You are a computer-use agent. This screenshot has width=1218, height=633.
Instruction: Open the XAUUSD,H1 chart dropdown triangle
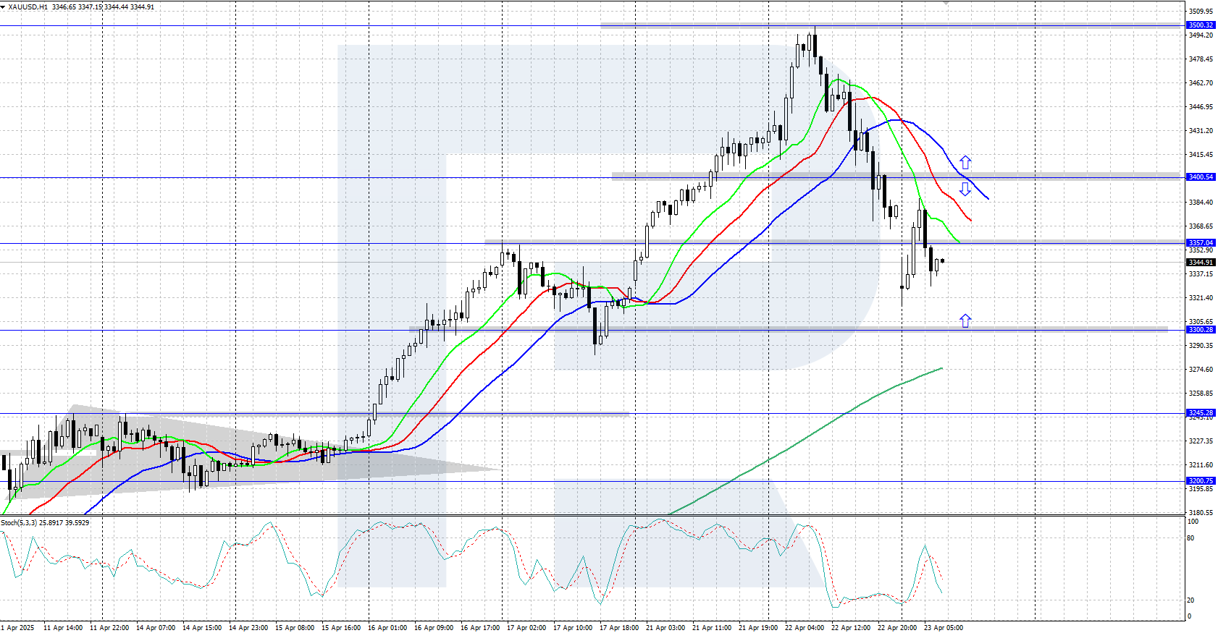coord(4,7)
